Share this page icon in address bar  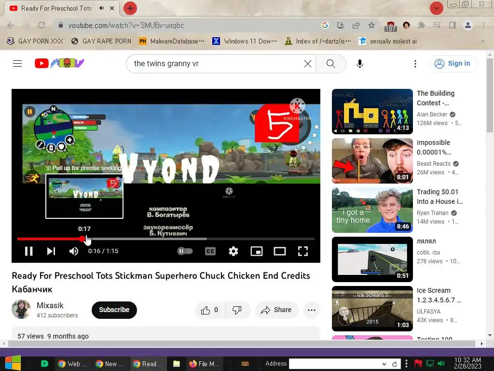click(x=356, y=25)
